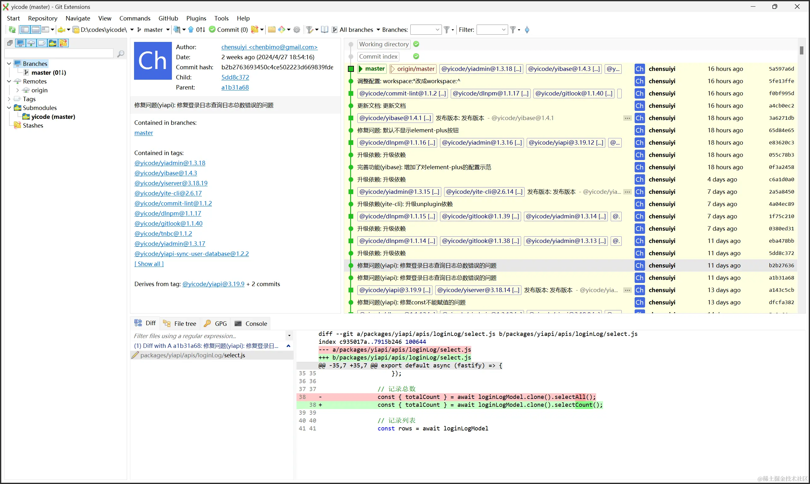Open the All branches dropdown
This screenshot has height=484, width=810.
click(x=378, y=30)
